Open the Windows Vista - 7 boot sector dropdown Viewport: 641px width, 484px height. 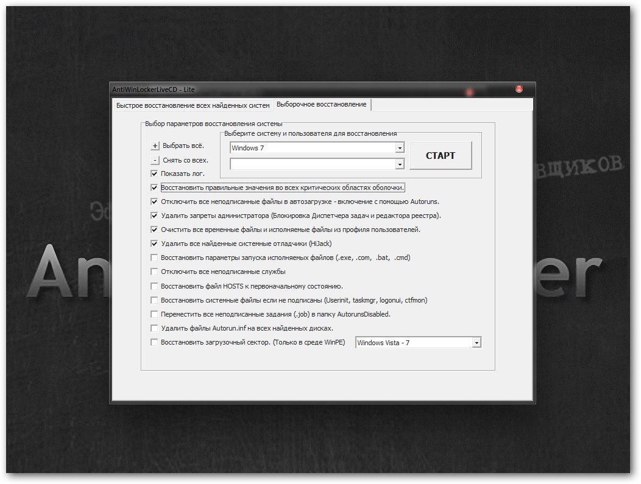point(476,343)
